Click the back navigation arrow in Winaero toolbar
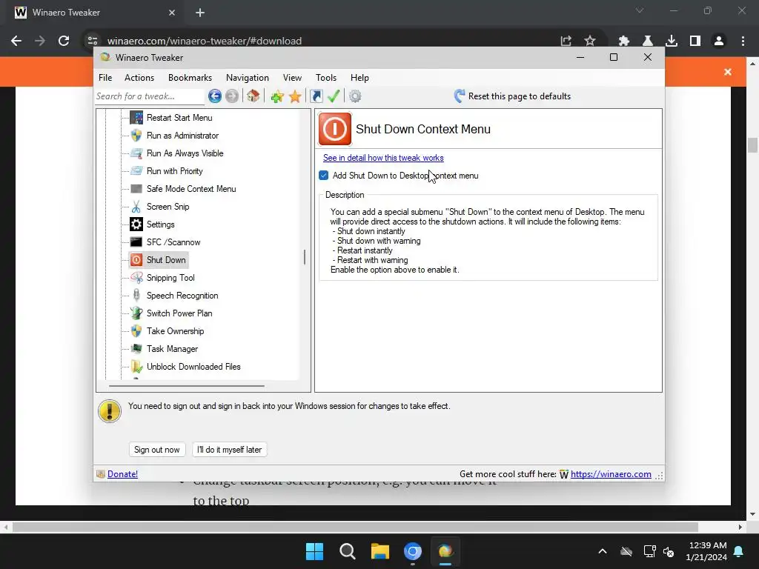Viewport: 759px width, 569px height. point(215,96)
